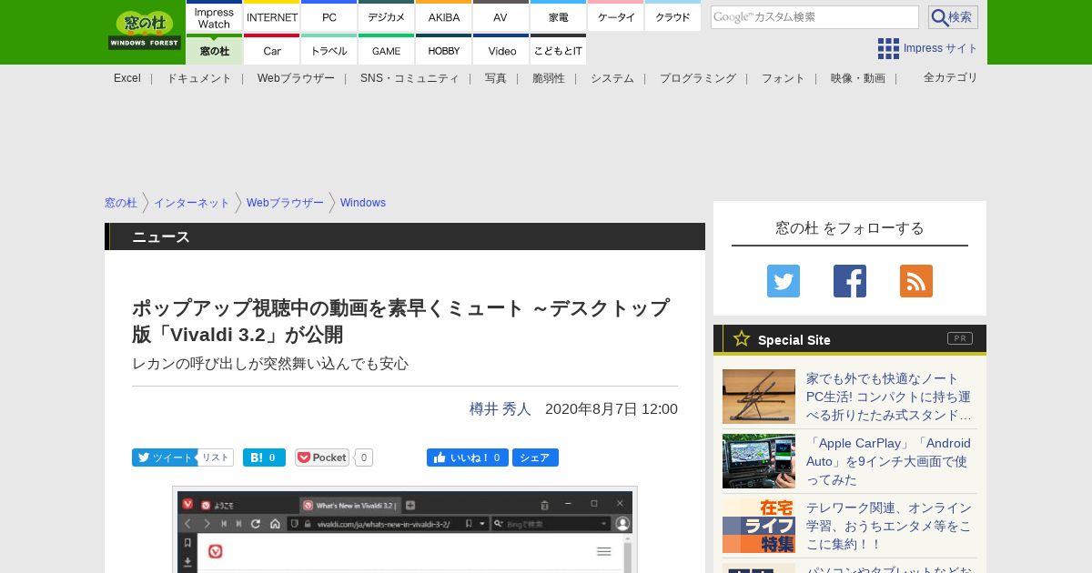Open author 樽井 秀人 link
Viewport: 1092px width, 573px height.
(500, 408)
